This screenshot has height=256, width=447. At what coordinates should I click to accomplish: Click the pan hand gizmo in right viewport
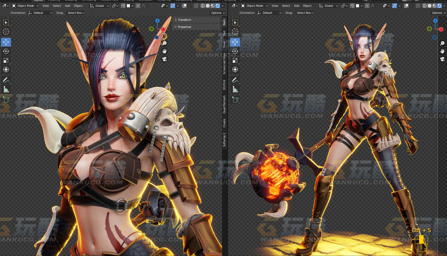point(442,51)
